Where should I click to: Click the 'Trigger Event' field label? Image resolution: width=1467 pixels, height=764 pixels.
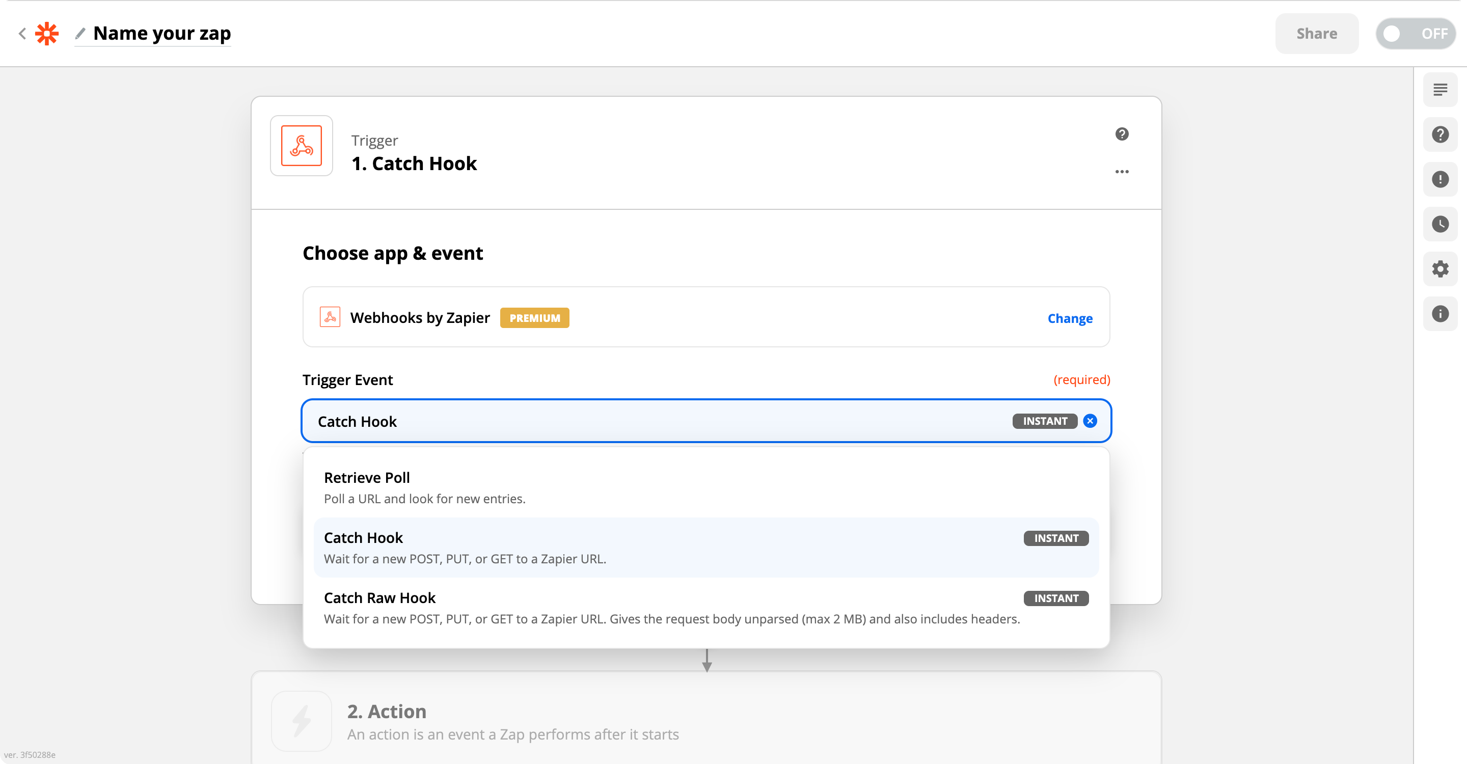tap(347, 380)
